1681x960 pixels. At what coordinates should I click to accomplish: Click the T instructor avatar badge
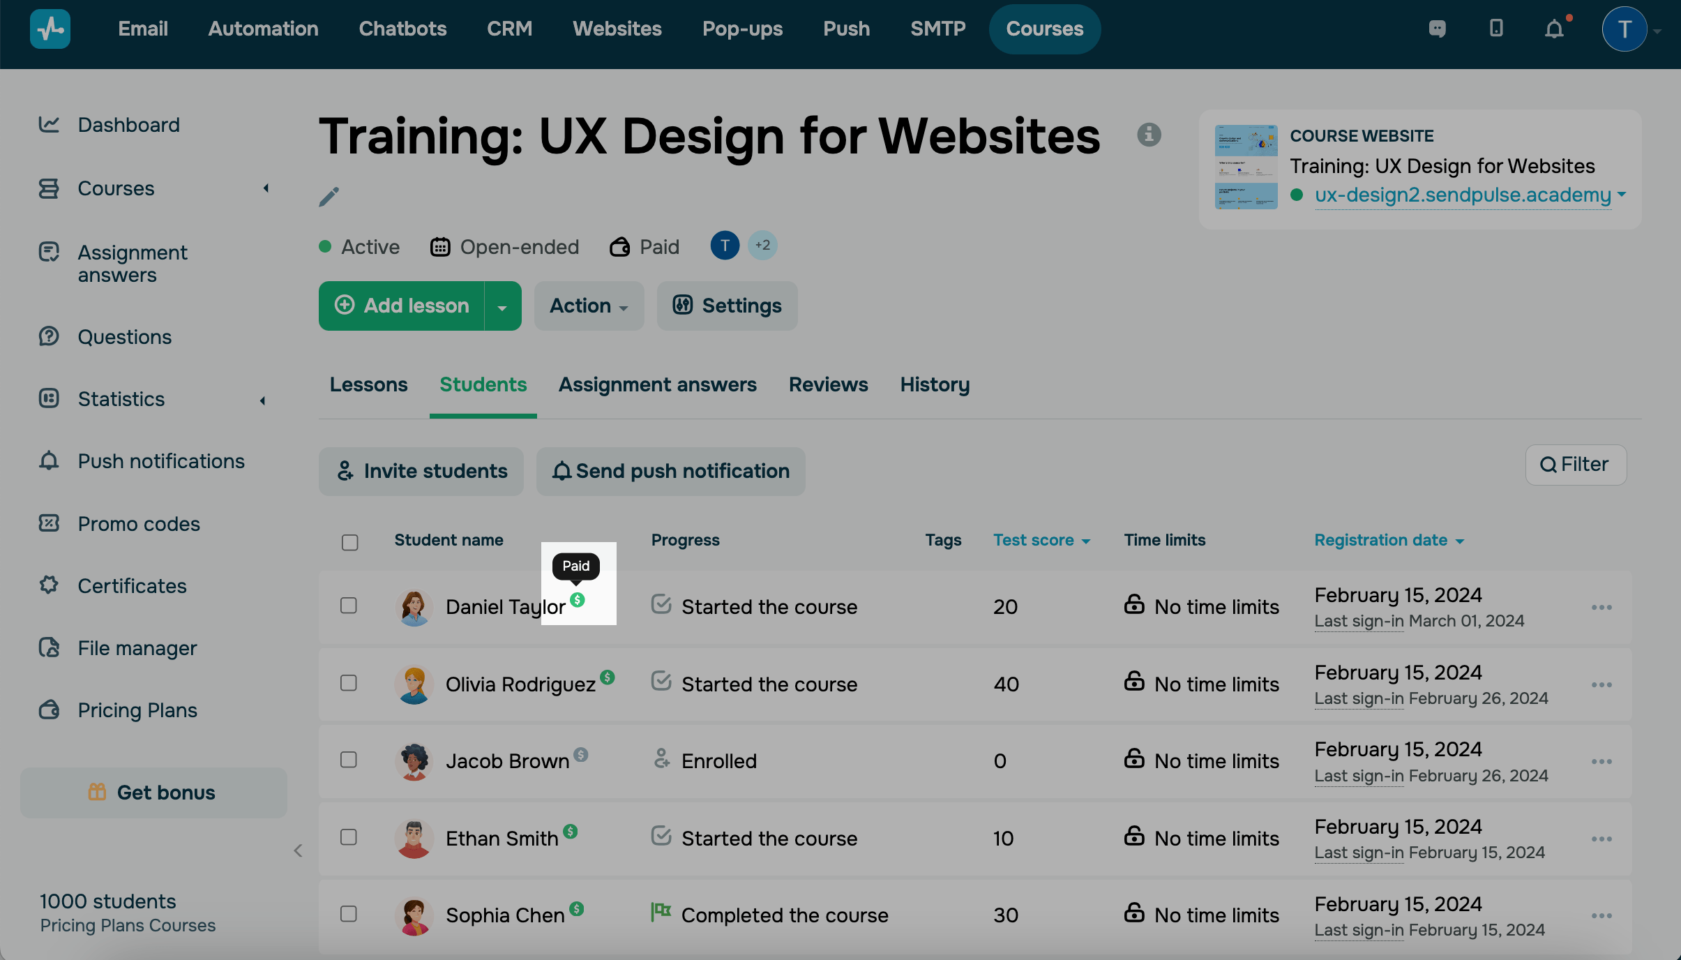[725, 246]
